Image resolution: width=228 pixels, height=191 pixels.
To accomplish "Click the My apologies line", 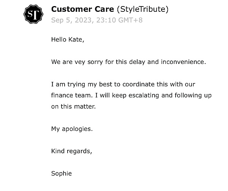I will (72, 129).
